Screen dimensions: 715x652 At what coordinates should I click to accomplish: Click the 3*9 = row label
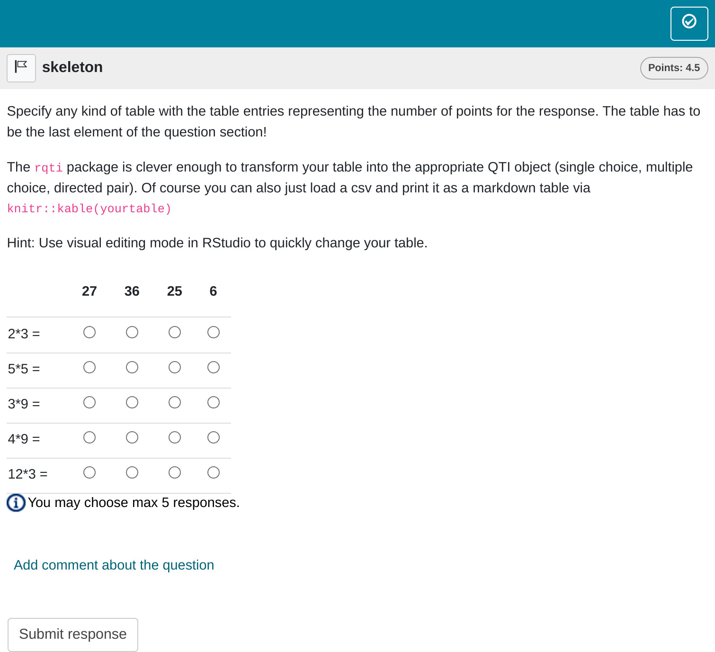(24, 404)
